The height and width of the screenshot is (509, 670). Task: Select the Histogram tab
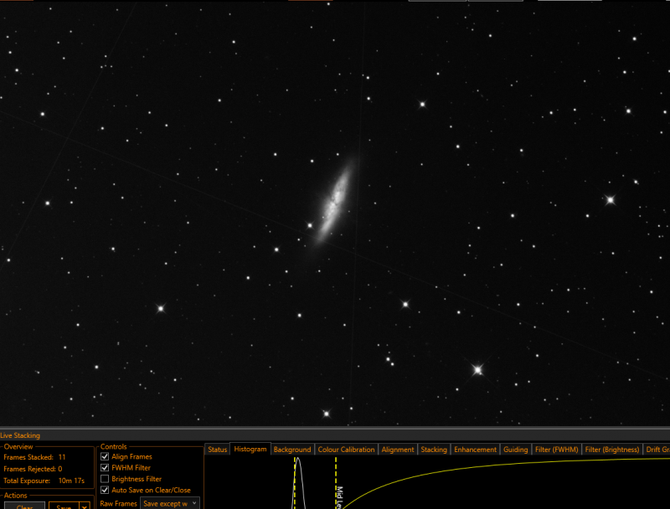point(250,449)
